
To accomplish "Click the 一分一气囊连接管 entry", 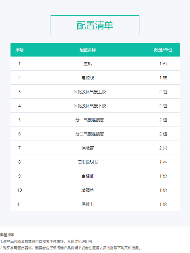I will pos(88,120).
